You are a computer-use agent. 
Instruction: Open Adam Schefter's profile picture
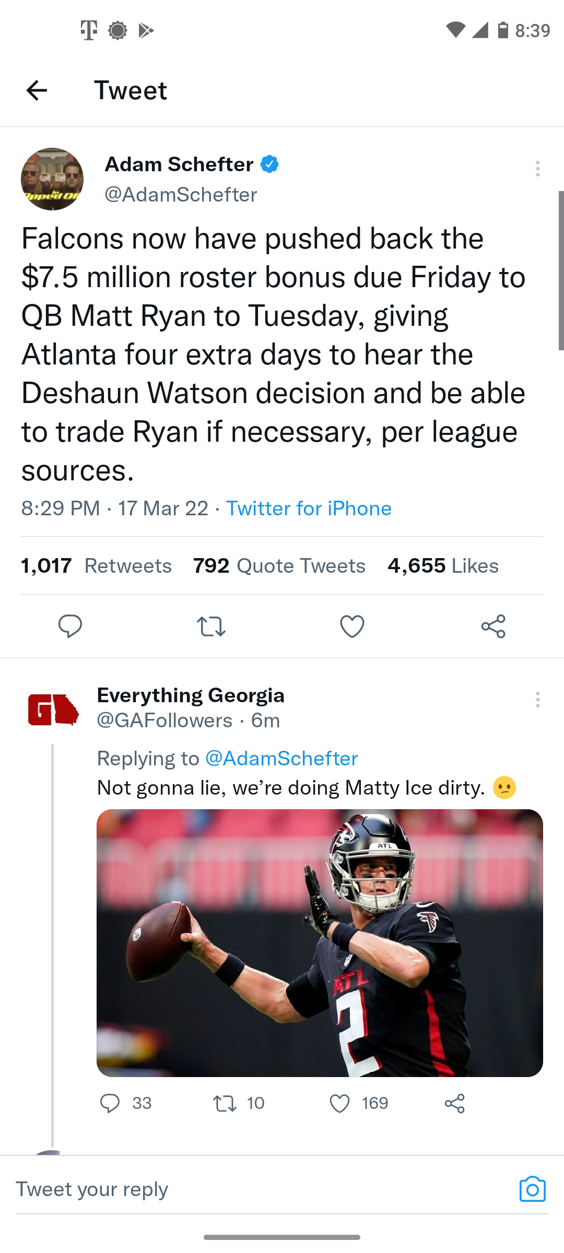(52, 179)
